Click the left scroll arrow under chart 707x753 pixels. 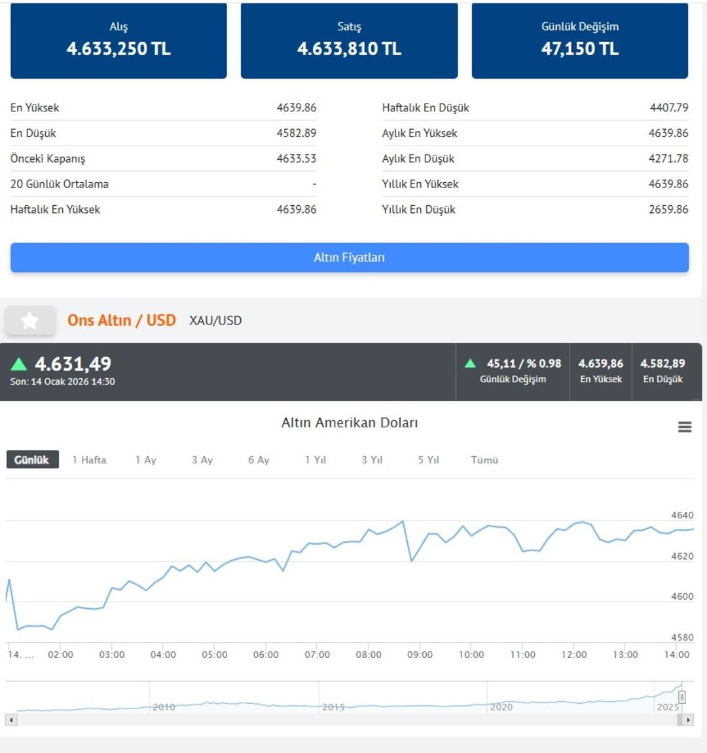pyautogui.click(x=10, y=720)
